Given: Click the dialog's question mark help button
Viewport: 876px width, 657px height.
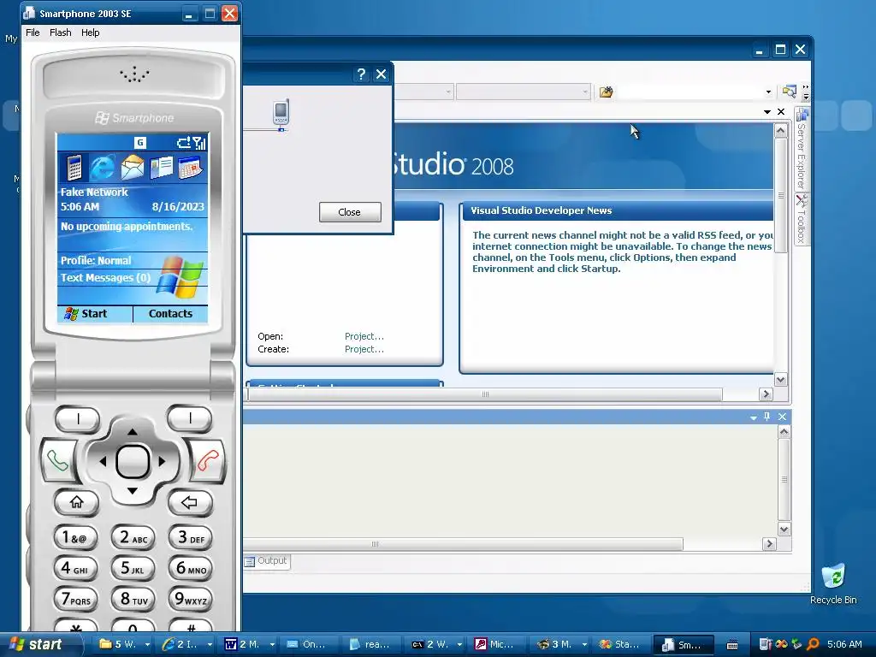Looking at the screenshot, I should (361, 74).
